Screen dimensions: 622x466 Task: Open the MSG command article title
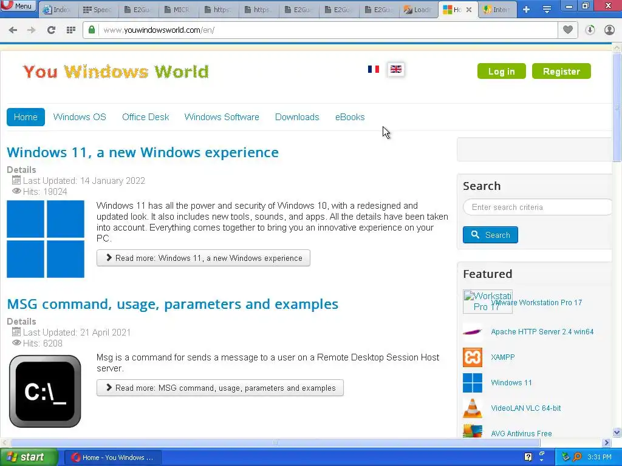pos(173,305)
